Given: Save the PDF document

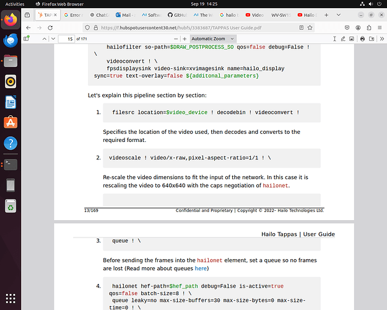Looking at the screenshot, I should (372, 39).
